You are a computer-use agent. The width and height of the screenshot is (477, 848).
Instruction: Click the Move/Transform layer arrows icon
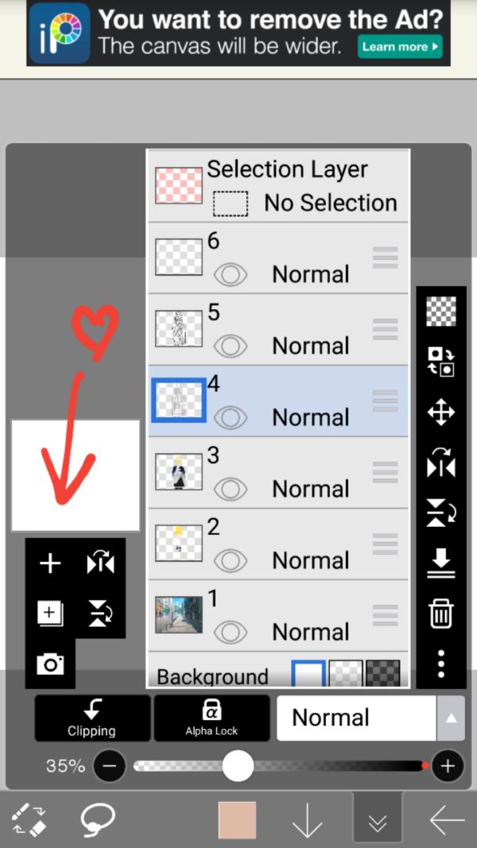click(x=441, y=412)
